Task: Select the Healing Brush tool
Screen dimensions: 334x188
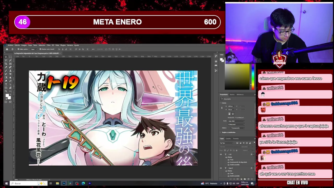Action: (x=10, y=67)
